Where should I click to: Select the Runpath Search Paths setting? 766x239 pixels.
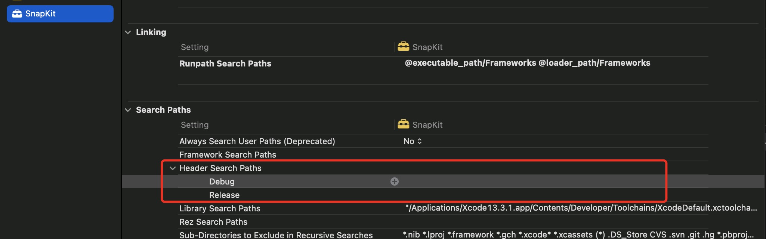pos(225,63)
